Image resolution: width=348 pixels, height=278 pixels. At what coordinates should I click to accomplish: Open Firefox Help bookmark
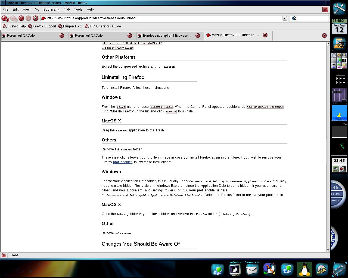click(x=14, y=26)
